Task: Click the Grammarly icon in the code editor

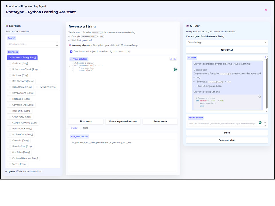Action: [x=175, y=70]
